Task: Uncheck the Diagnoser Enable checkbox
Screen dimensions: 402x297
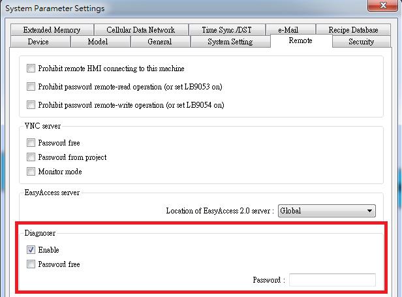Action: click(31, 250)
